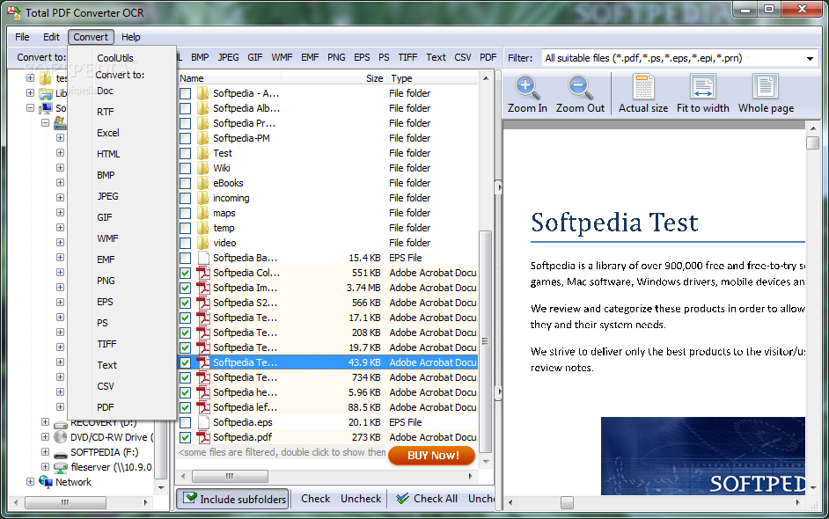Click the preview pane vertical scrollbar thumb
829x519 pixels.
[x=812, y=143]
